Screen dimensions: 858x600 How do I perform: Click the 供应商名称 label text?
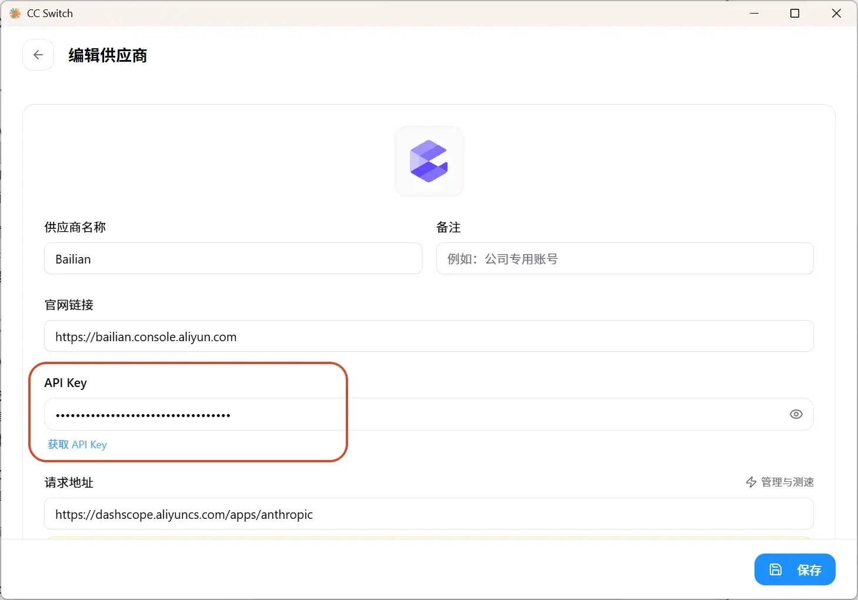(75, 228)
